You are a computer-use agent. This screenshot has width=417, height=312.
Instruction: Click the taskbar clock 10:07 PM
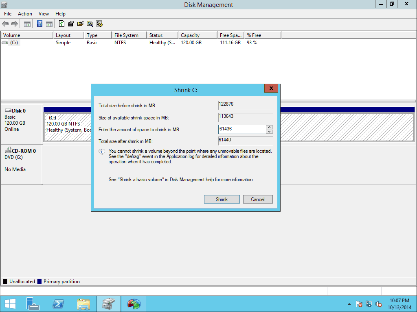click(399, 301)
